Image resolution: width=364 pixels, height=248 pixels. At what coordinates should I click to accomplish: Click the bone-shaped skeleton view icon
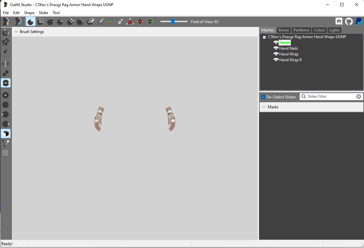5,143
